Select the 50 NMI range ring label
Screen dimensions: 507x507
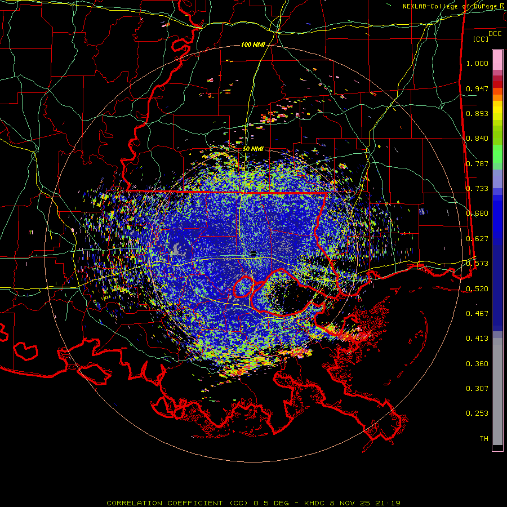(x=253, y=149)
